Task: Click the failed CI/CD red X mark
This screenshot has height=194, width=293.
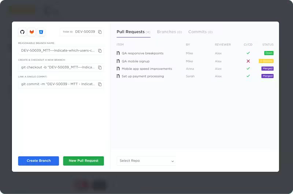Action: (x=248, y=61)
